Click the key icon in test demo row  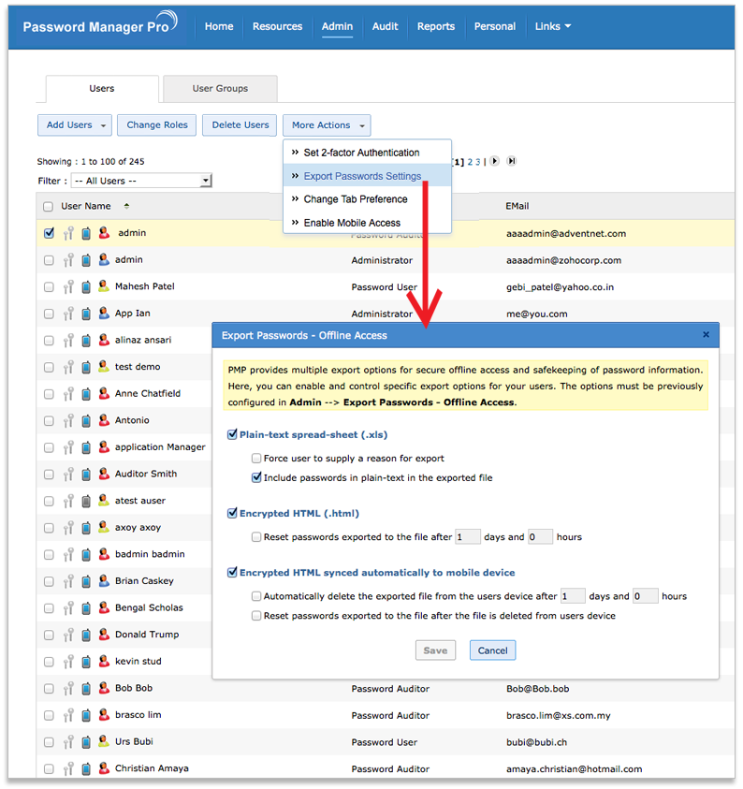coord(68,367)
